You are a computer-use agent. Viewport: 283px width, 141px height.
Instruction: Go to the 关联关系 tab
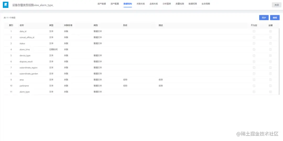141,4
